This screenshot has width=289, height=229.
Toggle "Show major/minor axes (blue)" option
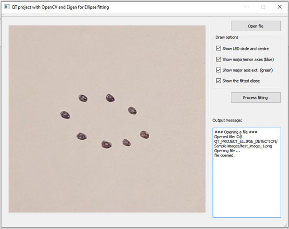pyautogui.click(x=219, y=59)
